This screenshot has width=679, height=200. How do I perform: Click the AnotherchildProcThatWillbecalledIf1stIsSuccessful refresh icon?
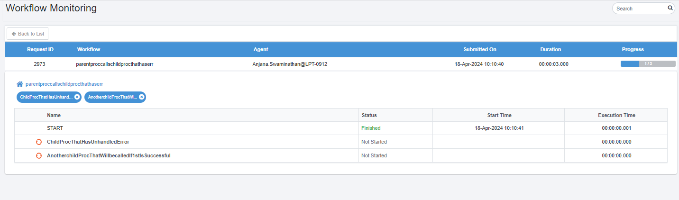pyautogui.click(x=39, y=155)
